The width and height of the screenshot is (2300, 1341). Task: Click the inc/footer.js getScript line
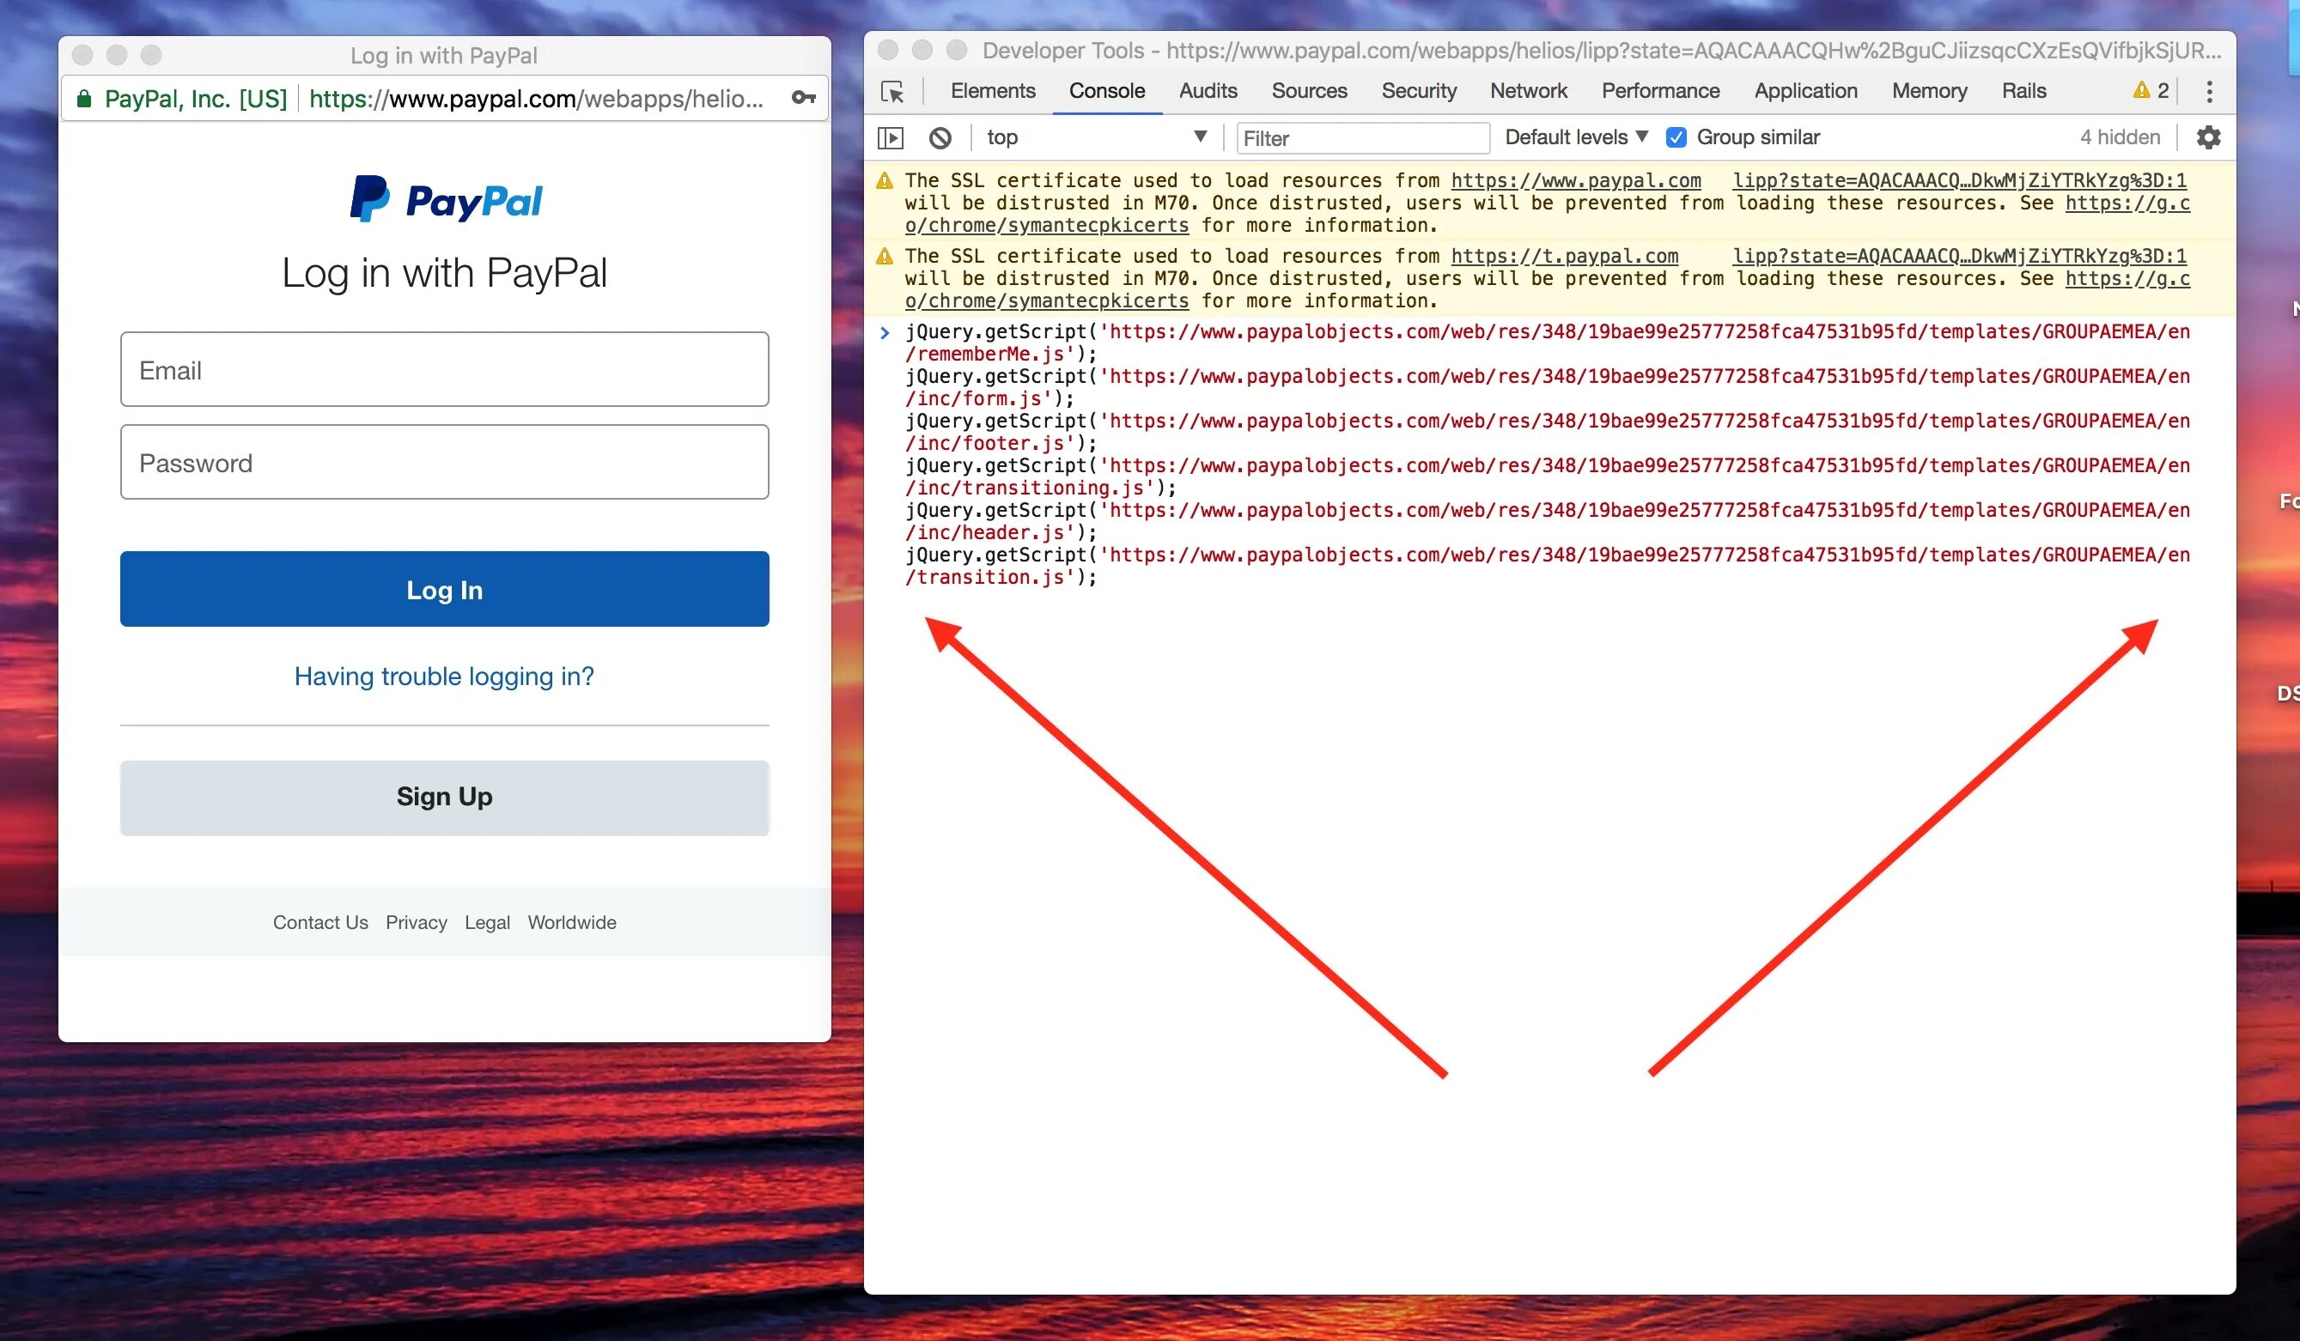pos(1547,433)
